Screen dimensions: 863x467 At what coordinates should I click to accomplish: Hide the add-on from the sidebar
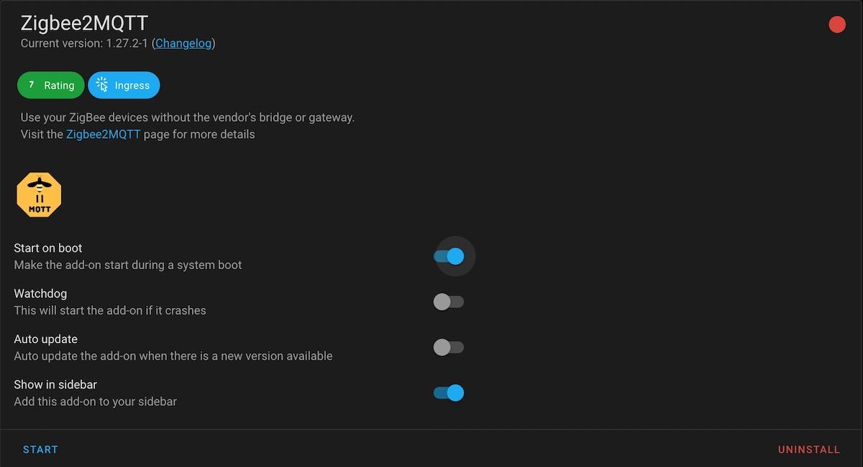tap(448, 393)
